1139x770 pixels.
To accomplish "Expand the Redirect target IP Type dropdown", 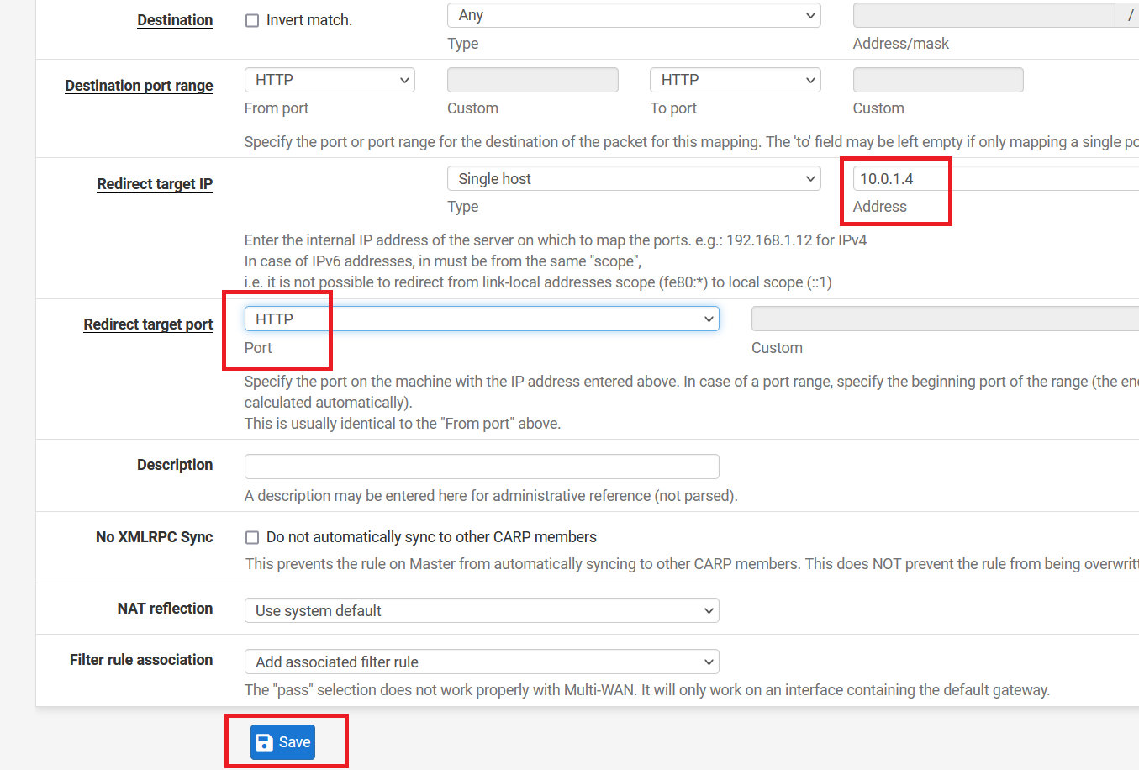I will (634, 179).
